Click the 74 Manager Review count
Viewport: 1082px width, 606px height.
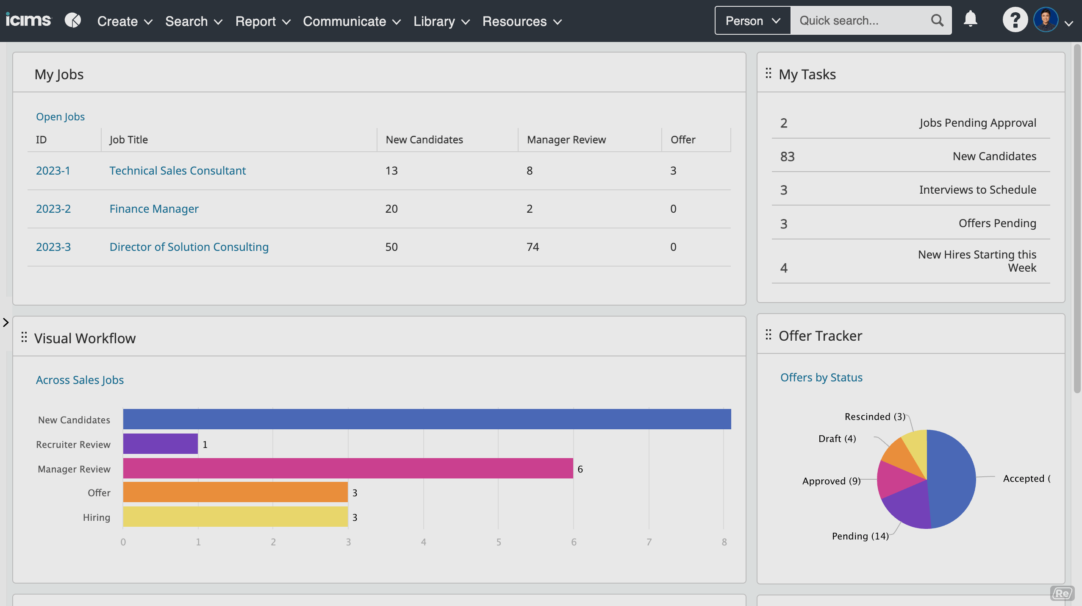533,247
